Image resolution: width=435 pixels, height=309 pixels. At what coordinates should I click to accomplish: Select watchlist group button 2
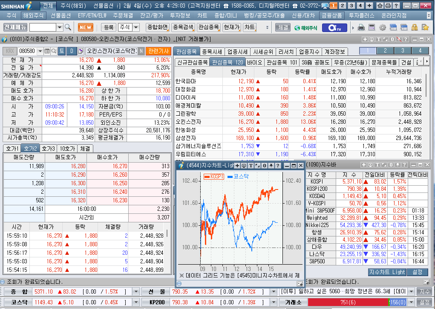[x=385, y=50]
